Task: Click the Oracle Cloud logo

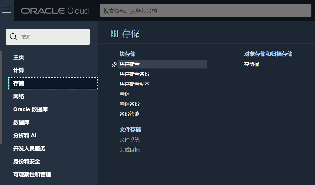Action: (x=55, y=11)
